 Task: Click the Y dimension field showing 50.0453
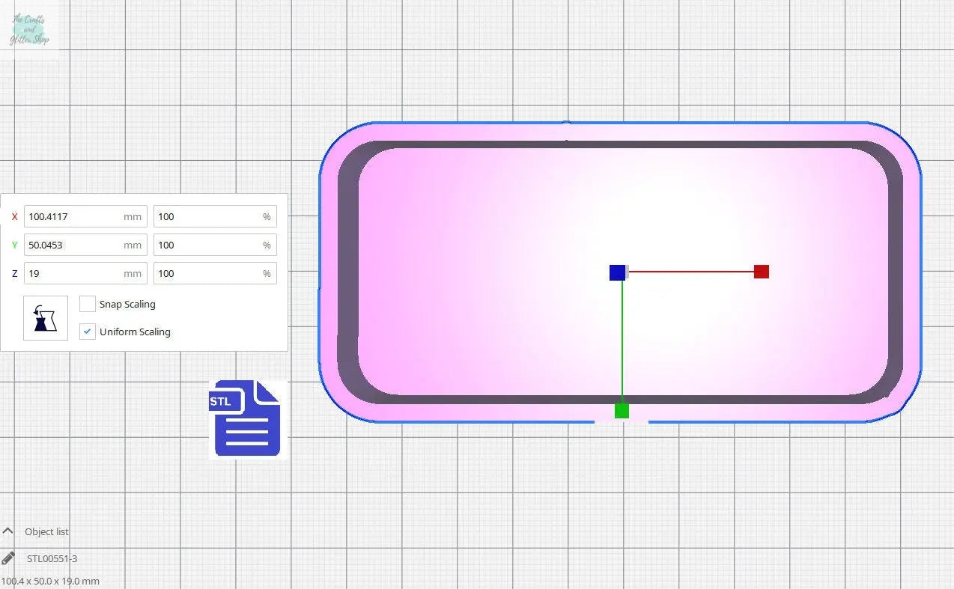tap(73, 245)
